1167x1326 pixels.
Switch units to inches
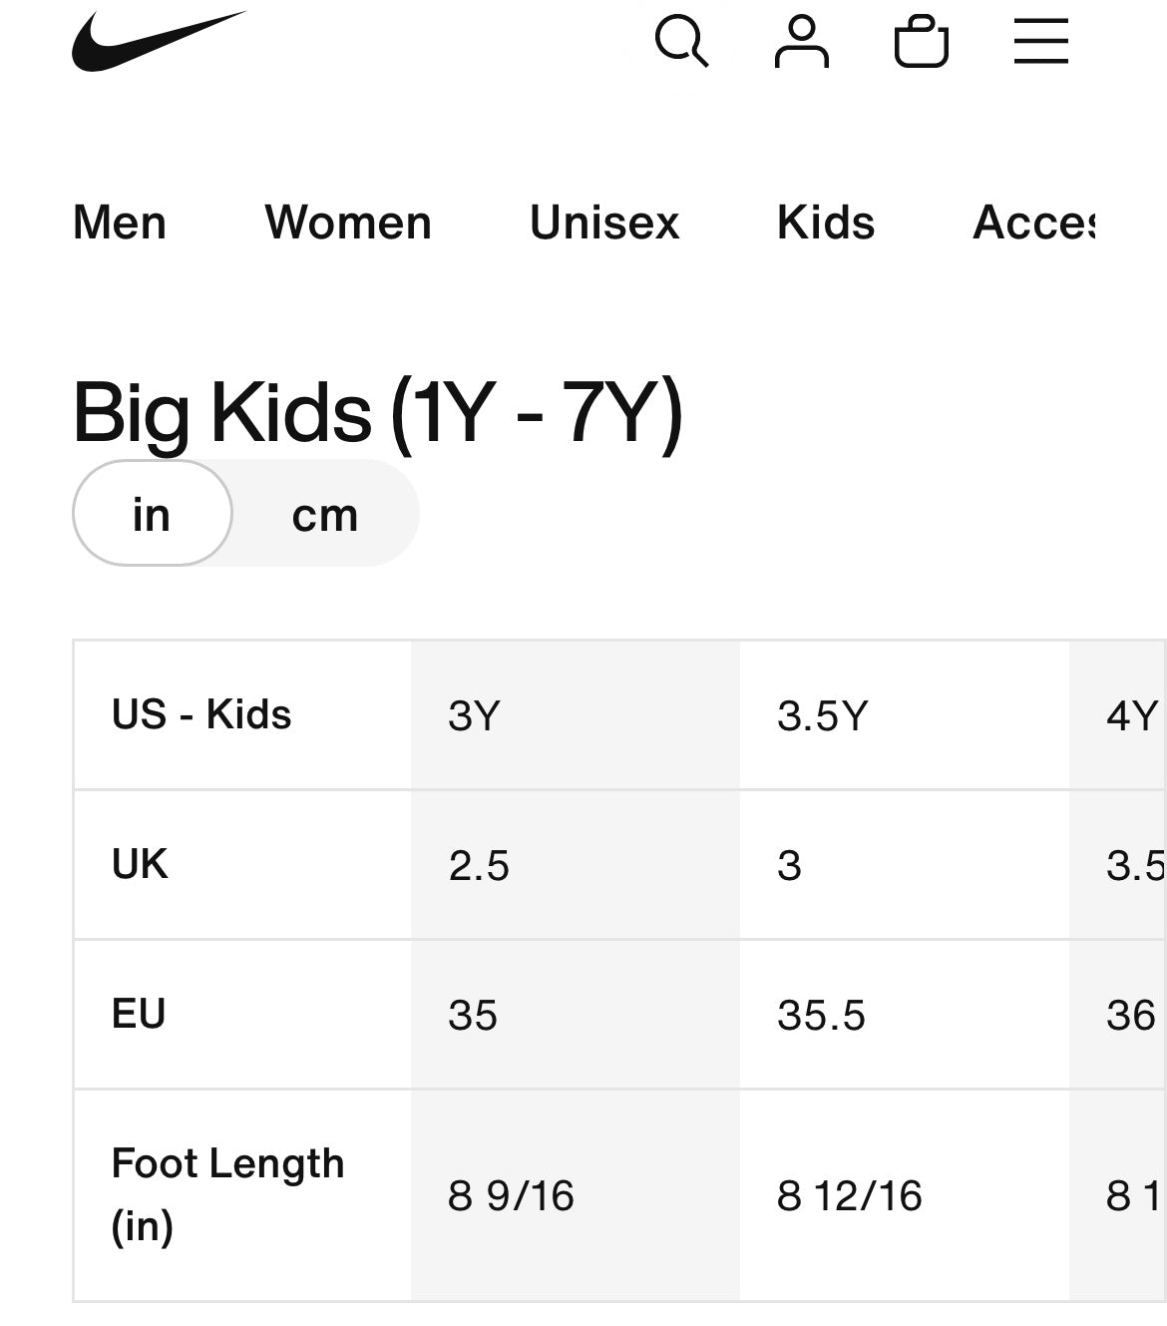click(x=152, y=515)
